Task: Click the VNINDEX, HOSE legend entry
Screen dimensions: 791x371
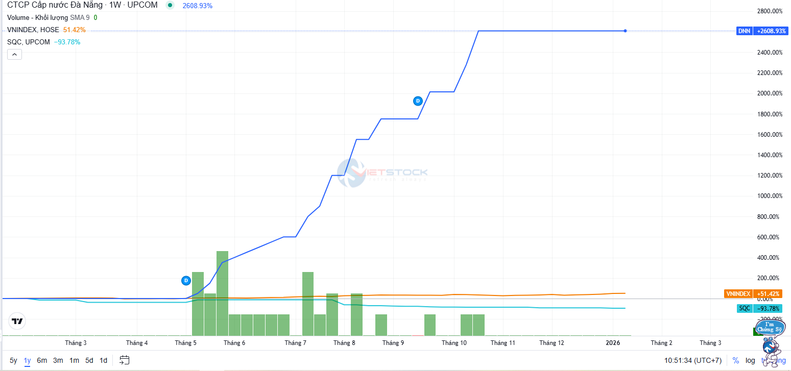Action: tap(33, 30)
